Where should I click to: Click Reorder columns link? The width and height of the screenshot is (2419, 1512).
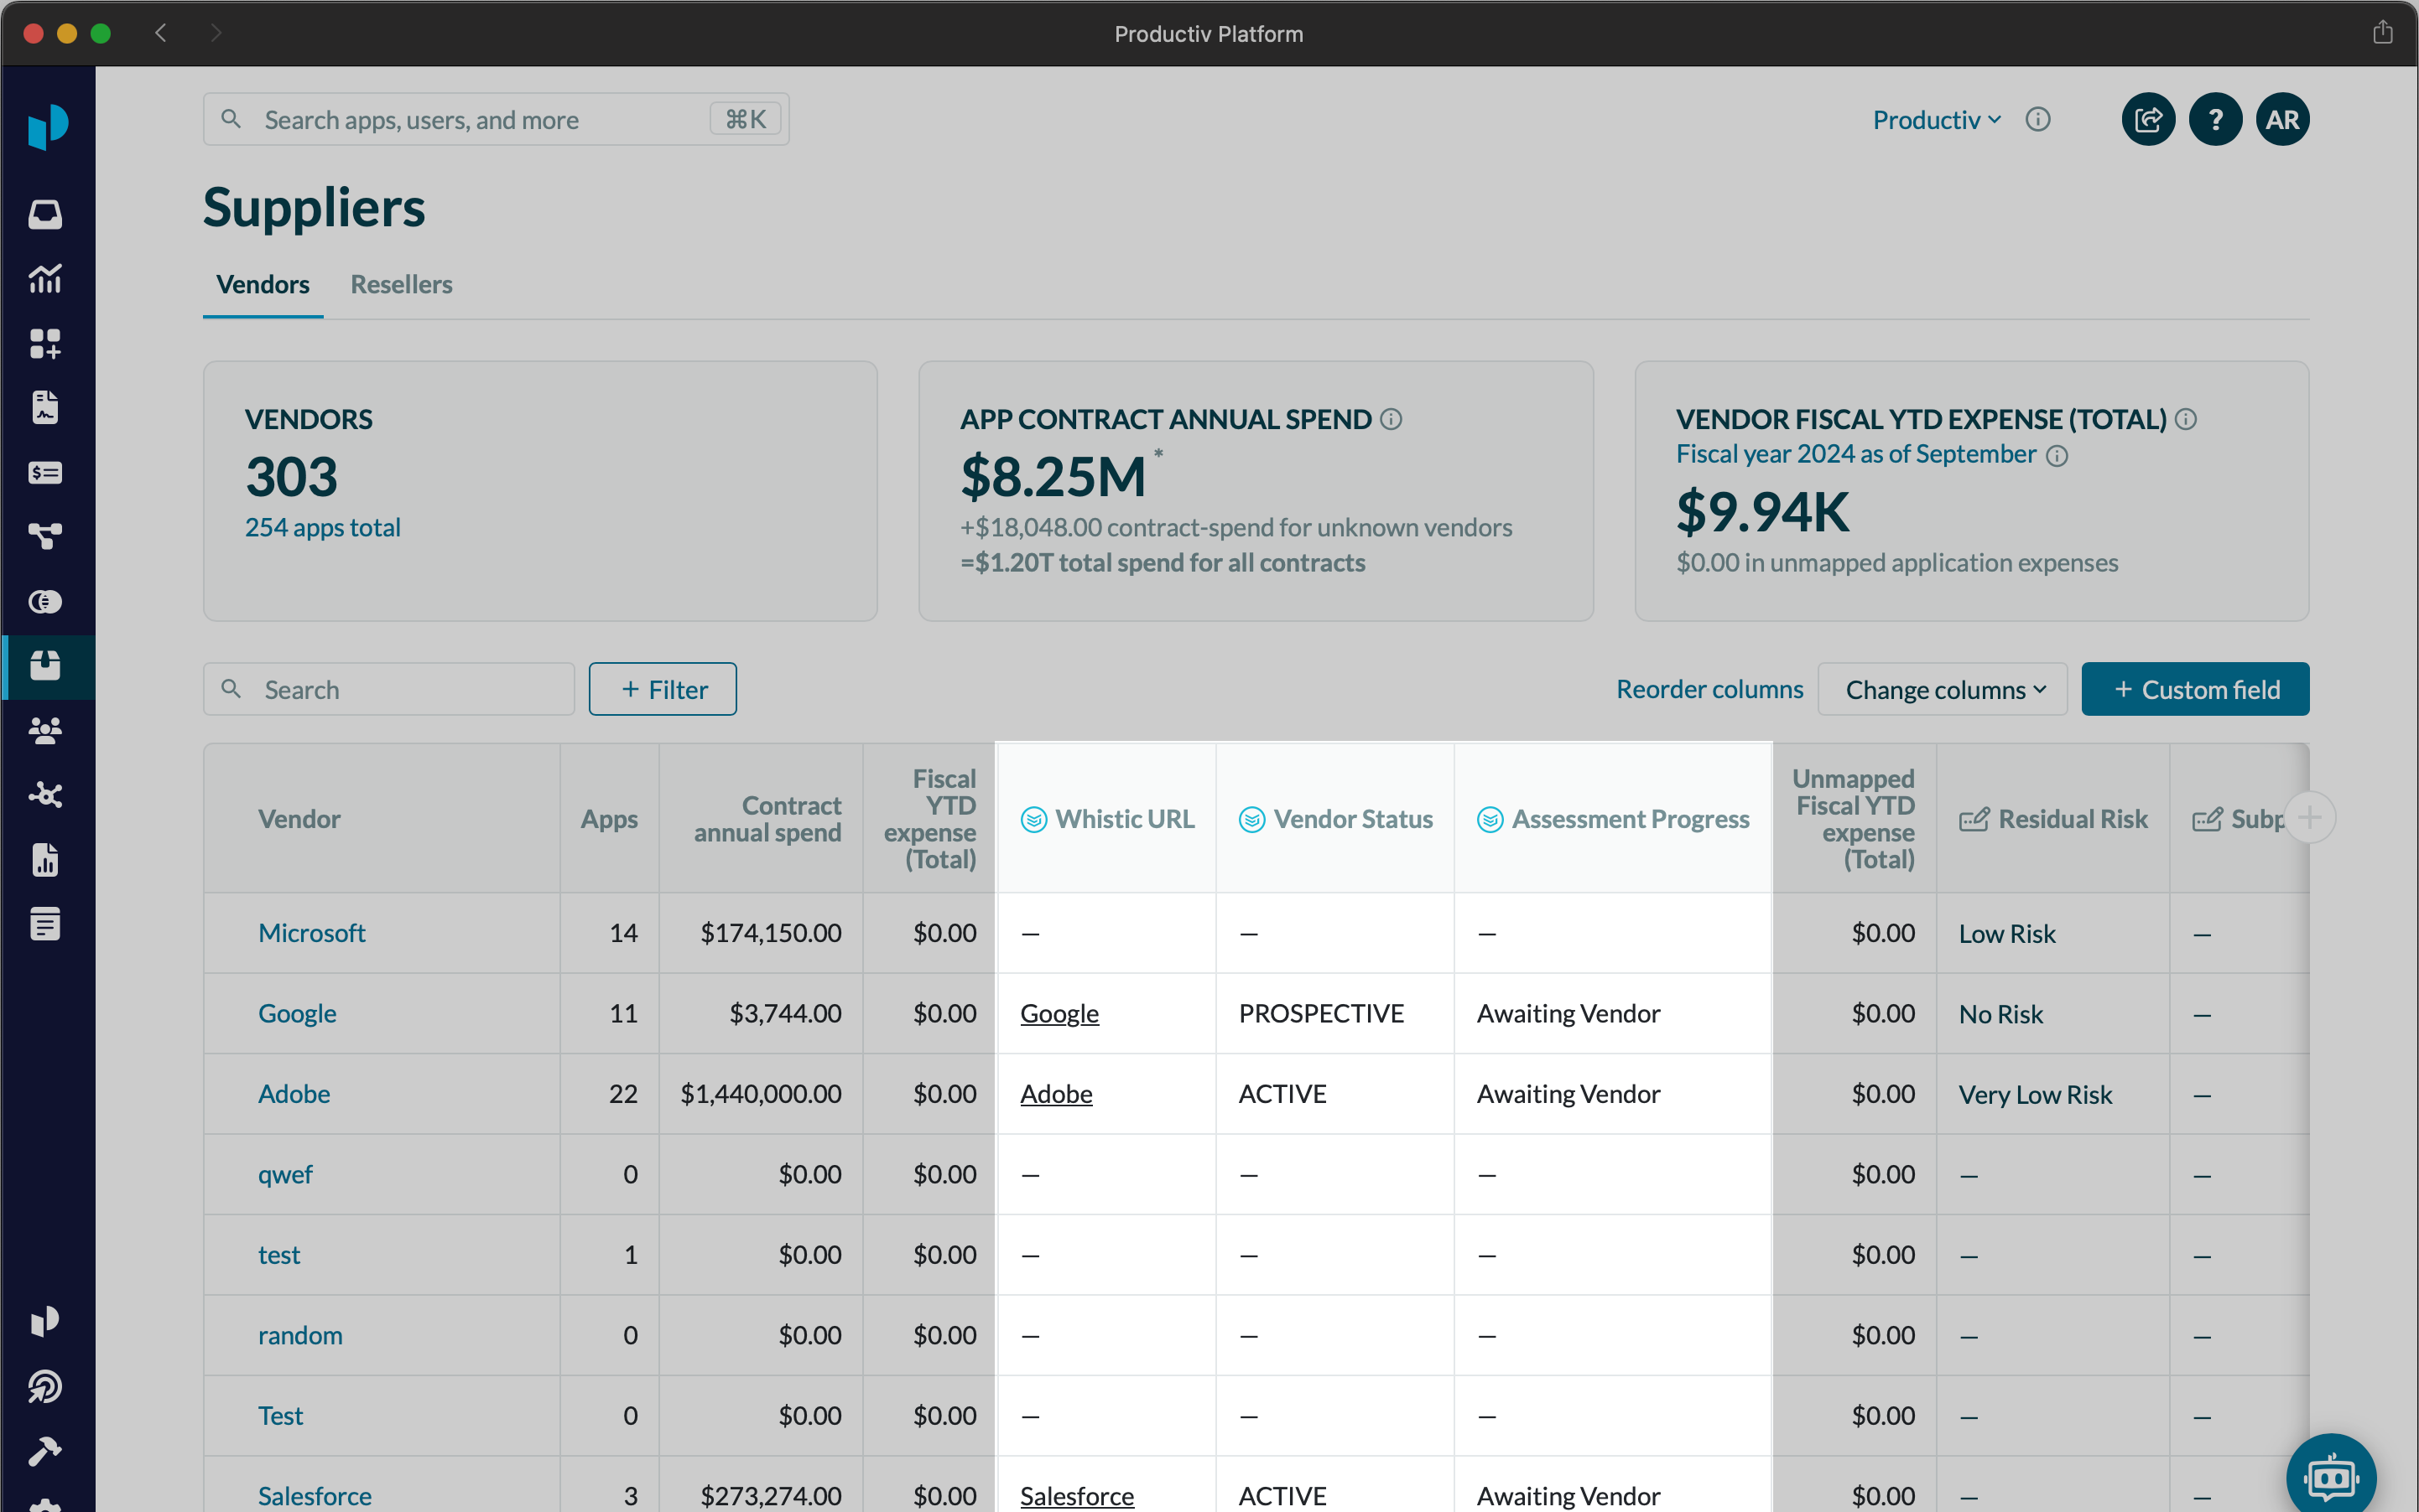[1709, 689]
